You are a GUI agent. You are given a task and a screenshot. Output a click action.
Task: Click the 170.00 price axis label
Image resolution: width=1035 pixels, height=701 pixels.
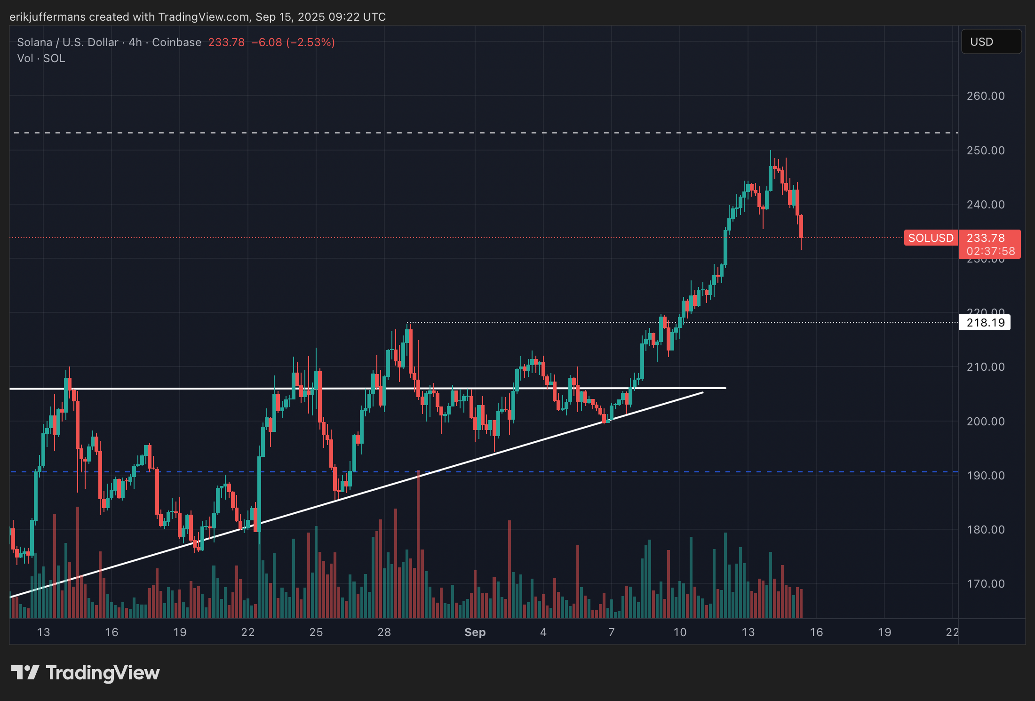(x=985, y=584)
